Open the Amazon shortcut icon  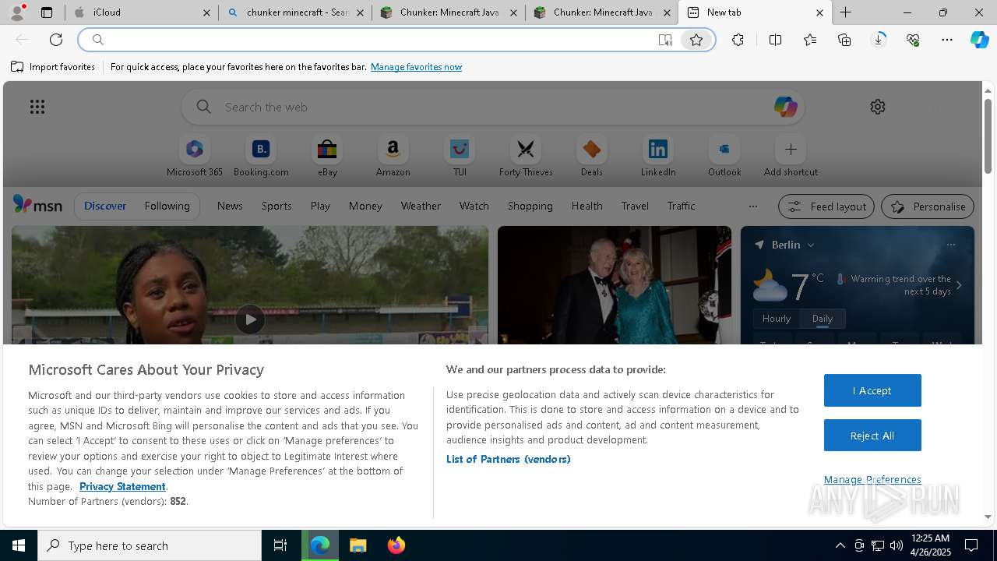pos(393,149)
